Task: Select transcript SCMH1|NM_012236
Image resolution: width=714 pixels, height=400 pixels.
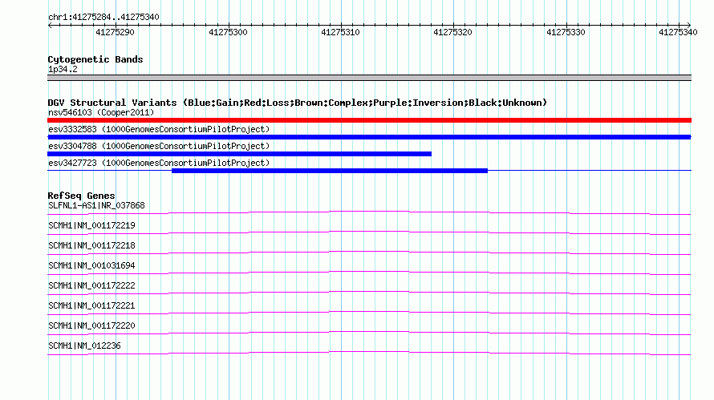Action: coord(85,345)
